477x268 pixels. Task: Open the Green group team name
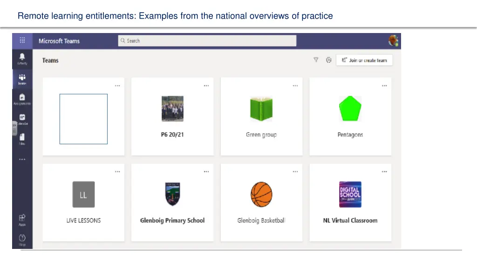click(261, 134)
